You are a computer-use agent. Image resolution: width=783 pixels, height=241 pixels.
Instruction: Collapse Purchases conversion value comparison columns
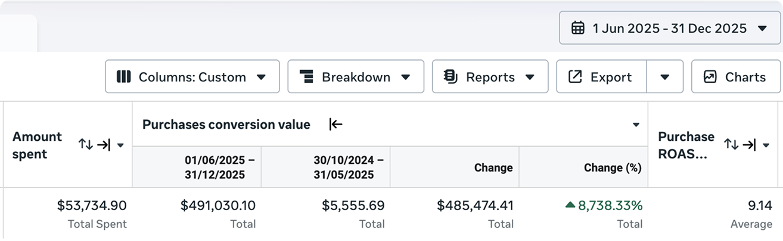336,125
